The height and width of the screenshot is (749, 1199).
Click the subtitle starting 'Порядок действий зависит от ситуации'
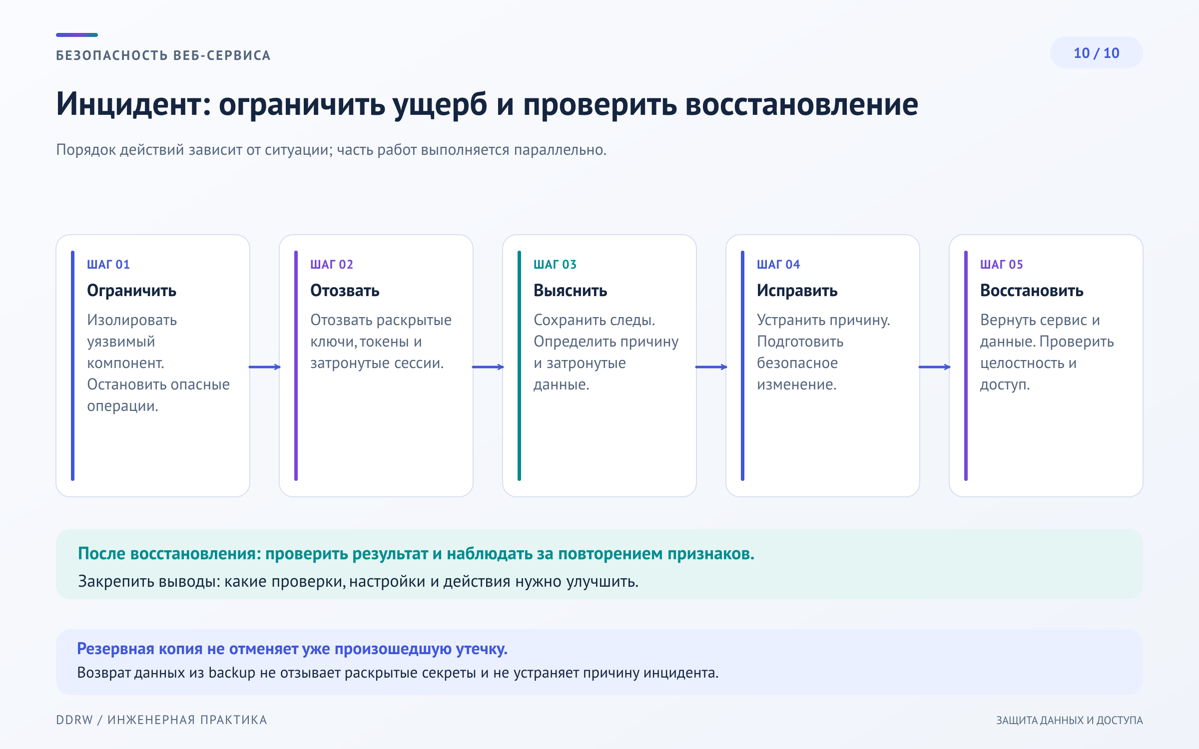331,150
